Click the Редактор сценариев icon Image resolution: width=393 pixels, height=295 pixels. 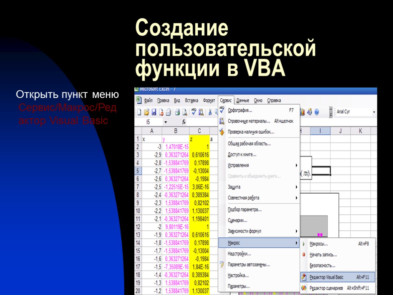click(x=304, y=288)
